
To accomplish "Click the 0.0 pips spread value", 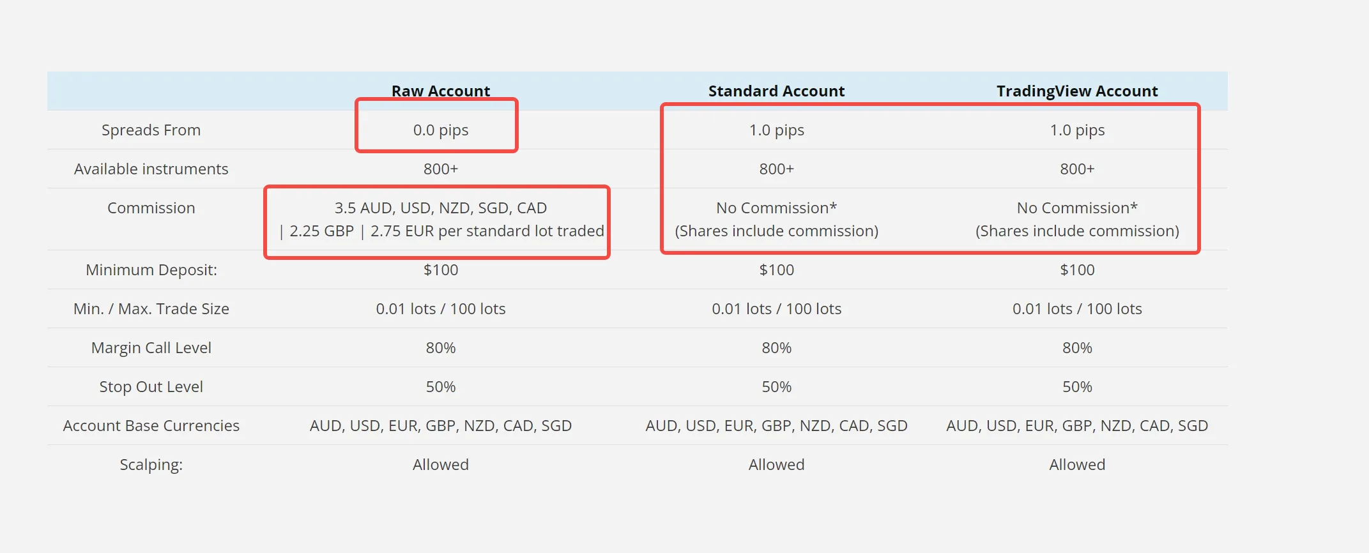I will point(441,130).
